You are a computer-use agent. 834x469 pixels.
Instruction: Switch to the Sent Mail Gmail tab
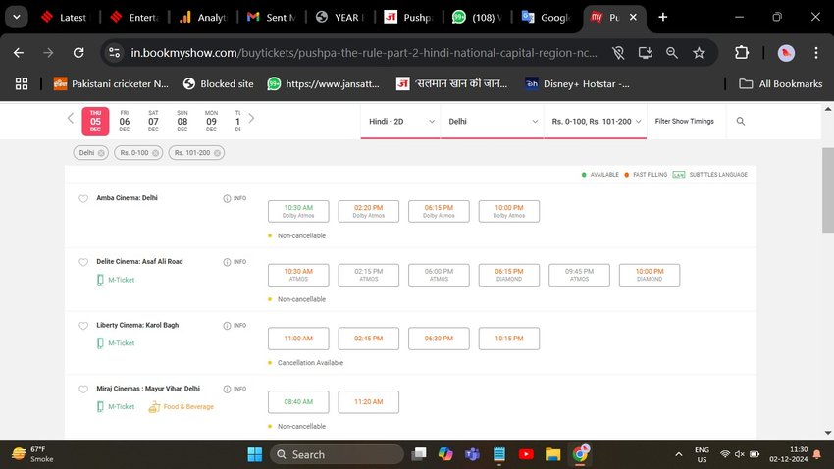[x=271, y=17]
